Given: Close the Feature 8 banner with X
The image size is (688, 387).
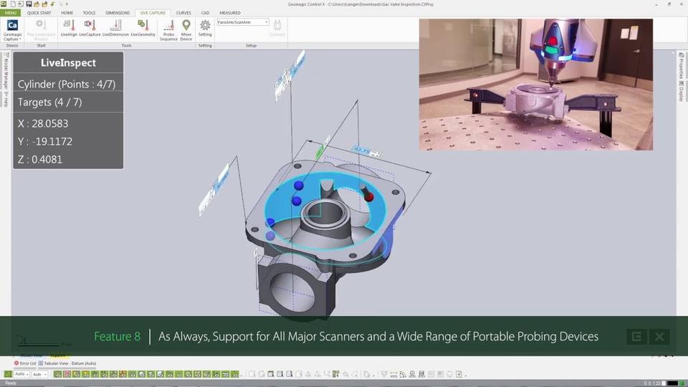Looking at the screenshot, I should (x=659, y=337).
